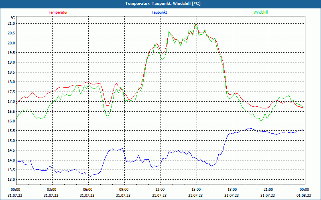Viewport: 321px width, 200px height.
Task: Click the 18,0 y-axis value
Action: tap(12, 82)
